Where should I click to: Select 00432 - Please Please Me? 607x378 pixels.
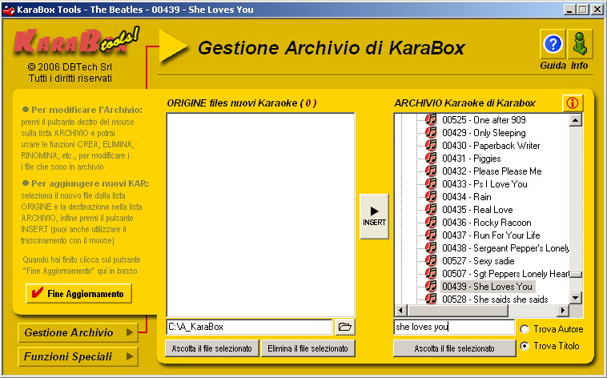coord(492,171)
